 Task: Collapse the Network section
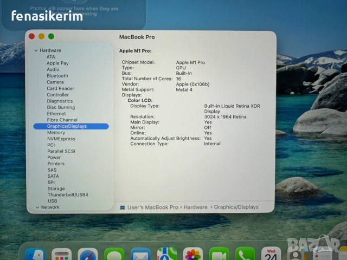pos(37,207)
